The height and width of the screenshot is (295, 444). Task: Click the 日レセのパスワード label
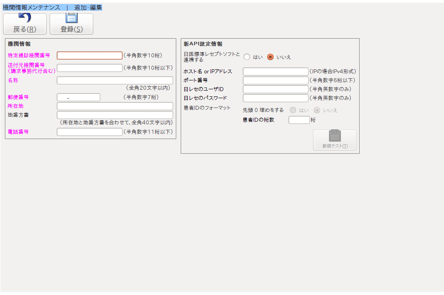205,98
